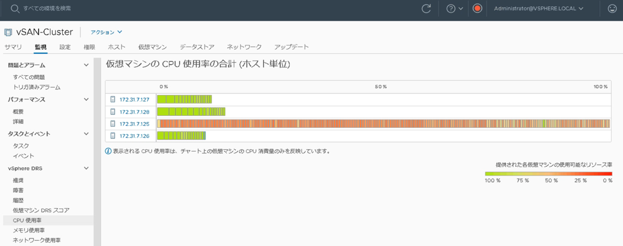Click host icon beside 172.31.7.127
Screen dimensions: 623x246
pos(113,99)
